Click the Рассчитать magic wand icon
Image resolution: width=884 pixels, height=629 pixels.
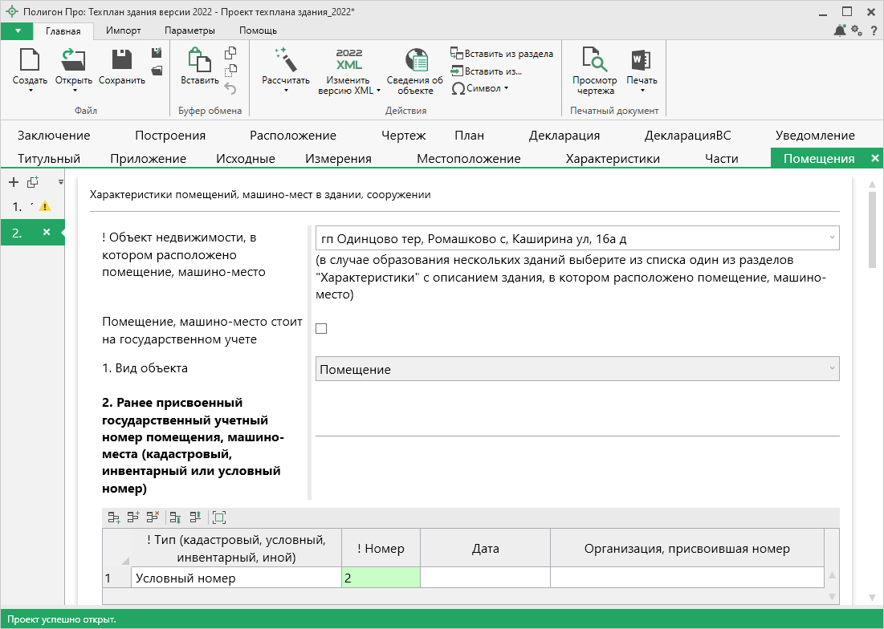[x=285, y=60]
